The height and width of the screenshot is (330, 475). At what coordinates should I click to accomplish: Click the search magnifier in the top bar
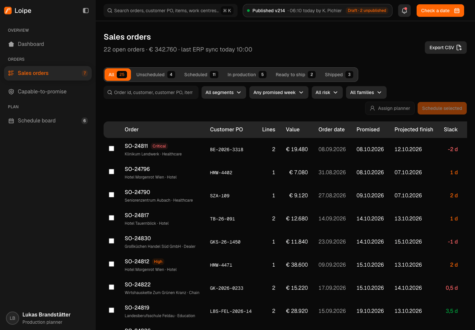pos(110,11)
